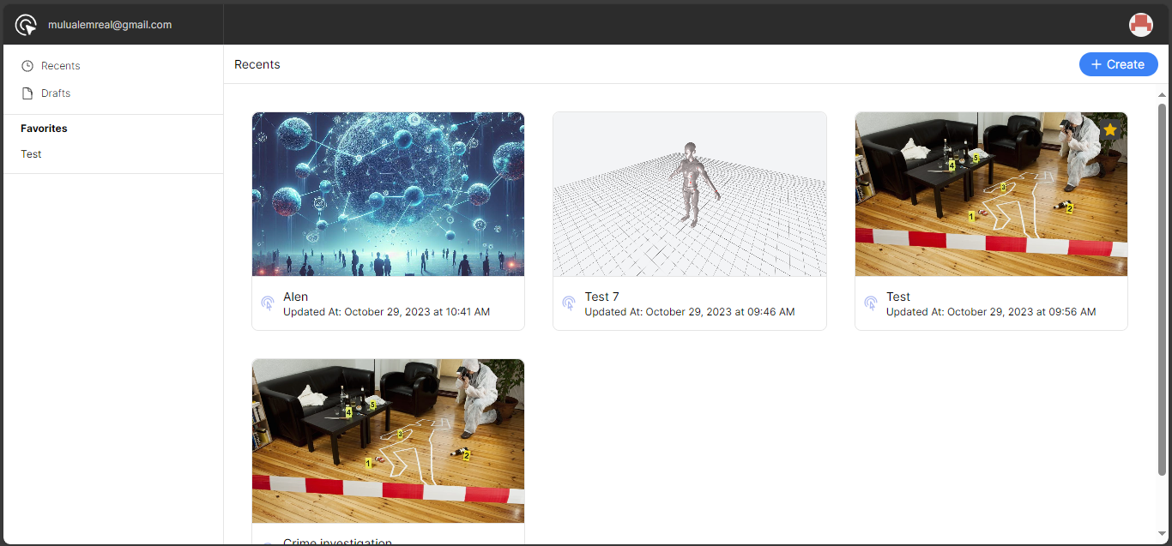Viewport: 1172px width, 546px height.
Task: Click the Favorites section heading
Action: pos(44,129)
